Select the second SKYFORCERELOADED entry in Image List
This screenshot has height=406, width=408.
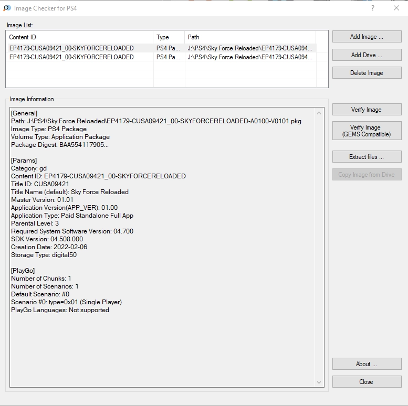click(x=71, y=57)
